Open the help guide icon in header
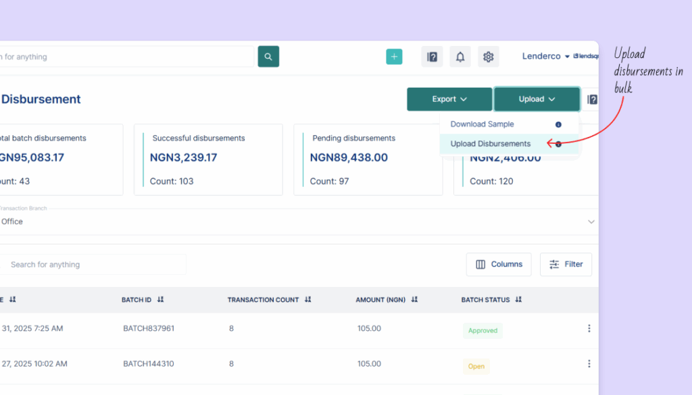The image size is (692, 395). 432,57
